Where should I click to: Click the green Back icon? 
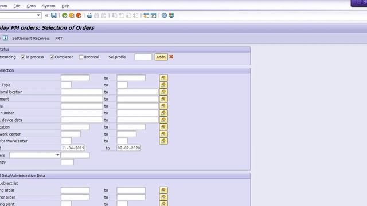65,15
